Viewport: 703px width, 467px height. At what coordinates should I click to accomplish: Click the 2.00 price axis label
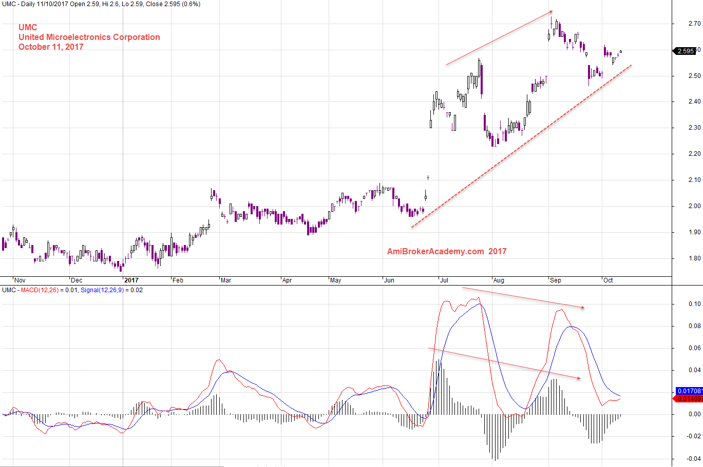pos(694,206)
